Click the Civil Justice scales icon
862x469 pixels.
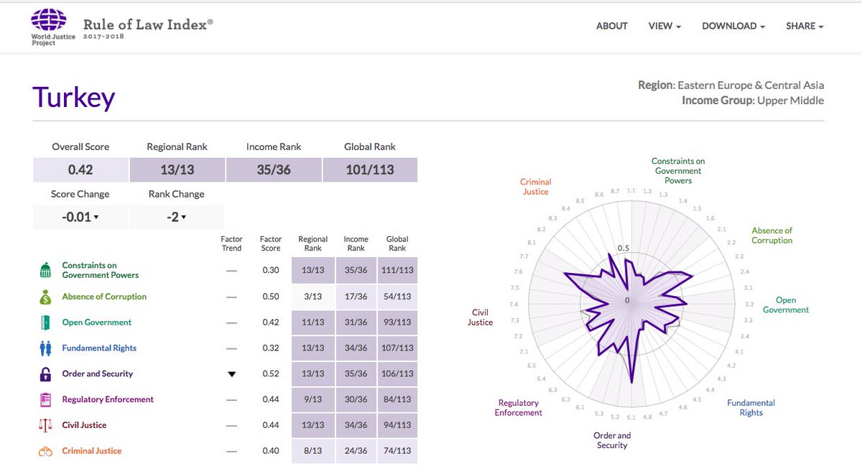(x=45, y=425)
